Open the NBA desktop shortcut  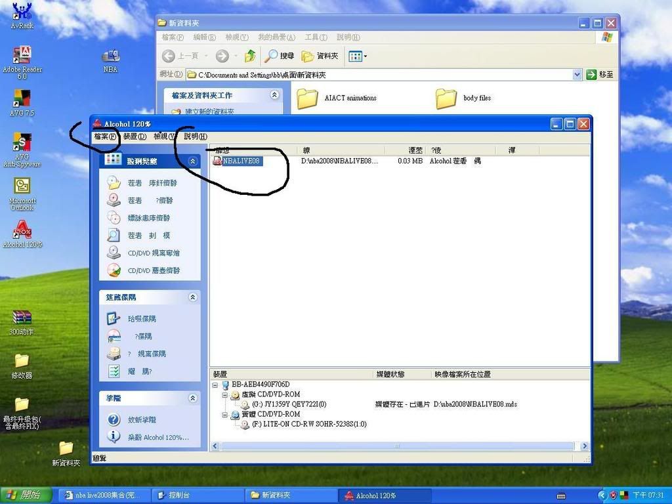coord(110,61)
